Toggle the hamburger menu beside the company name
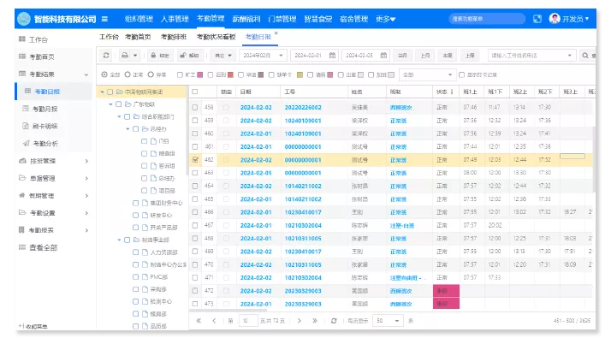 [x=104, y=19]
